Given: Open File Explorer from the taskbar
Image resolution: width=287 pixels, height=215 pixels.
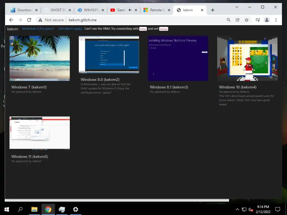Looking at the screenshot, I should (x=34, y=209).
